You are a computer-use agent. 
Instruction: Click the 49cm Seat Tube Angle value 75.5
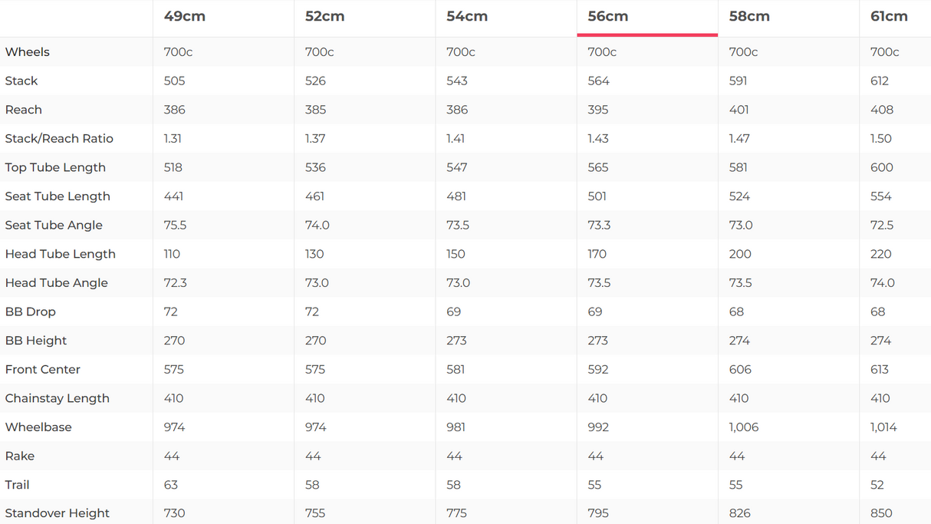pyautogui.click(x=176, y=226)
